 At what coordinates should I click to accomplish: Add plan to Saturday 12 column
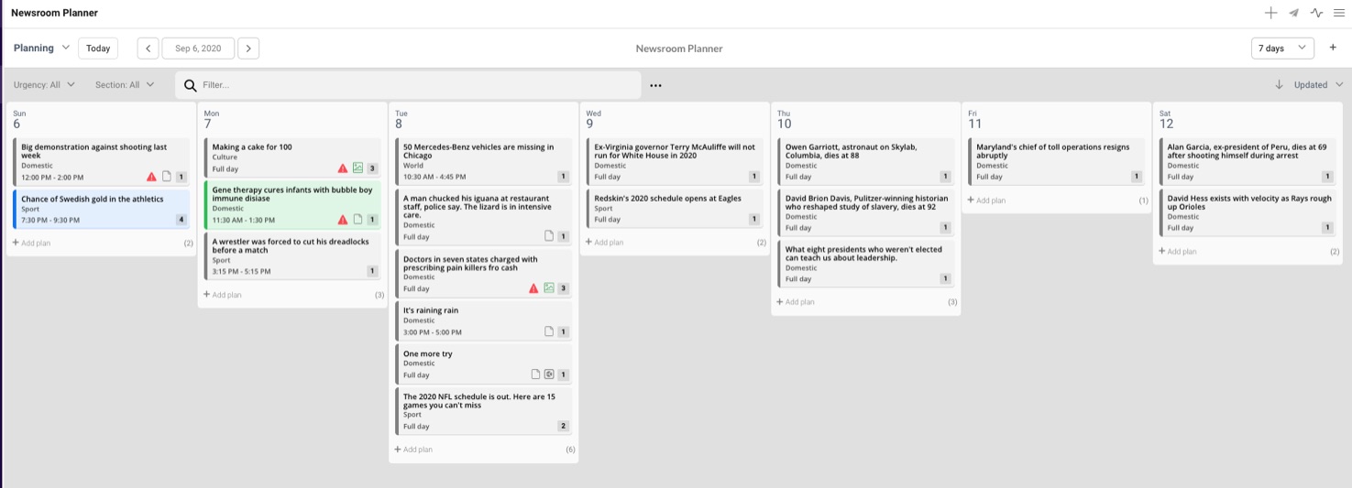(1177, 251)
